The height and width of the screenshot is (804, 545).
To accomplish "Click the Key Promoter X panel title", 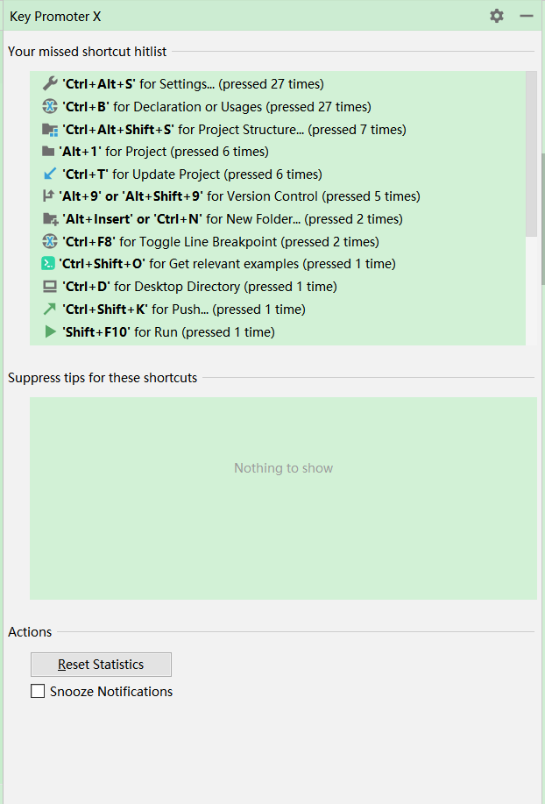I will point(55,17).
